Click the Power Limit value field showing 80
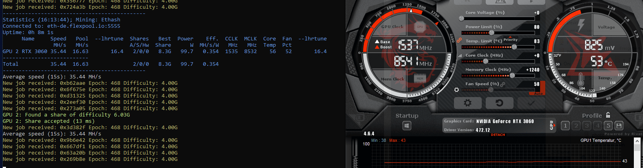Viewport: 643px width, 168px height. pos(537,27)
